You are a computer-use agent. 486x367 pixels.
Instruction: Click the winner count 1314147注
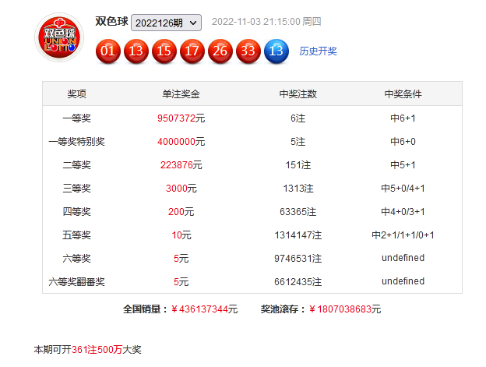click(298, 235)
